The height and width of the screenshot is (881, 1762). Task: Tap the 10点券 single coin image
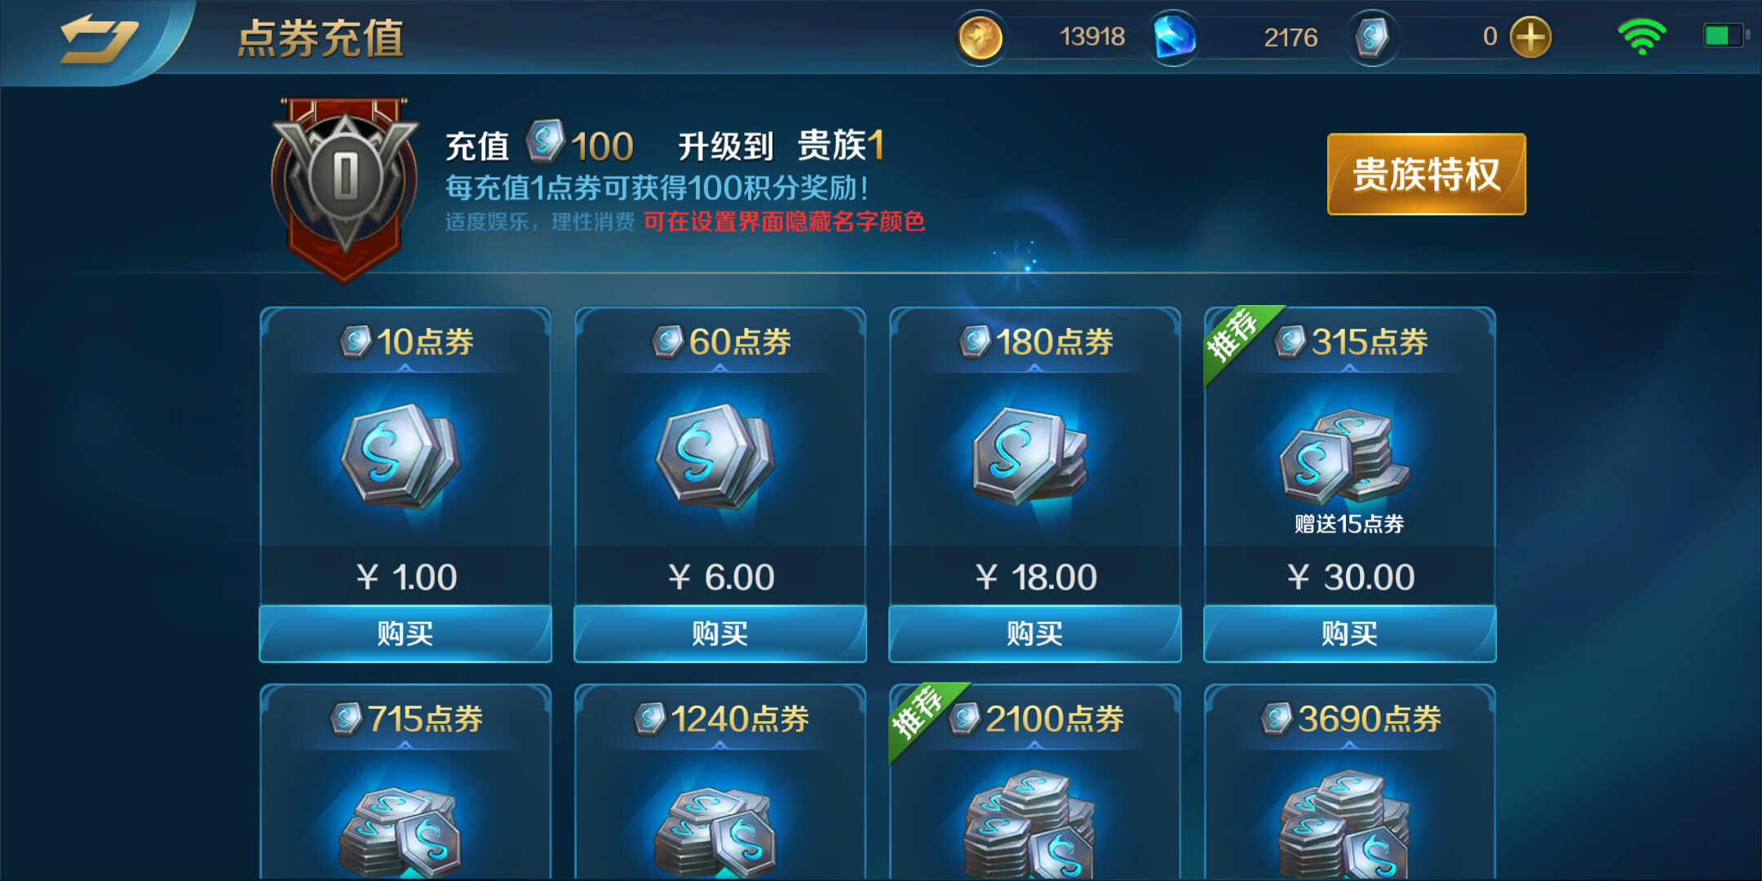[x=401, y=455]
